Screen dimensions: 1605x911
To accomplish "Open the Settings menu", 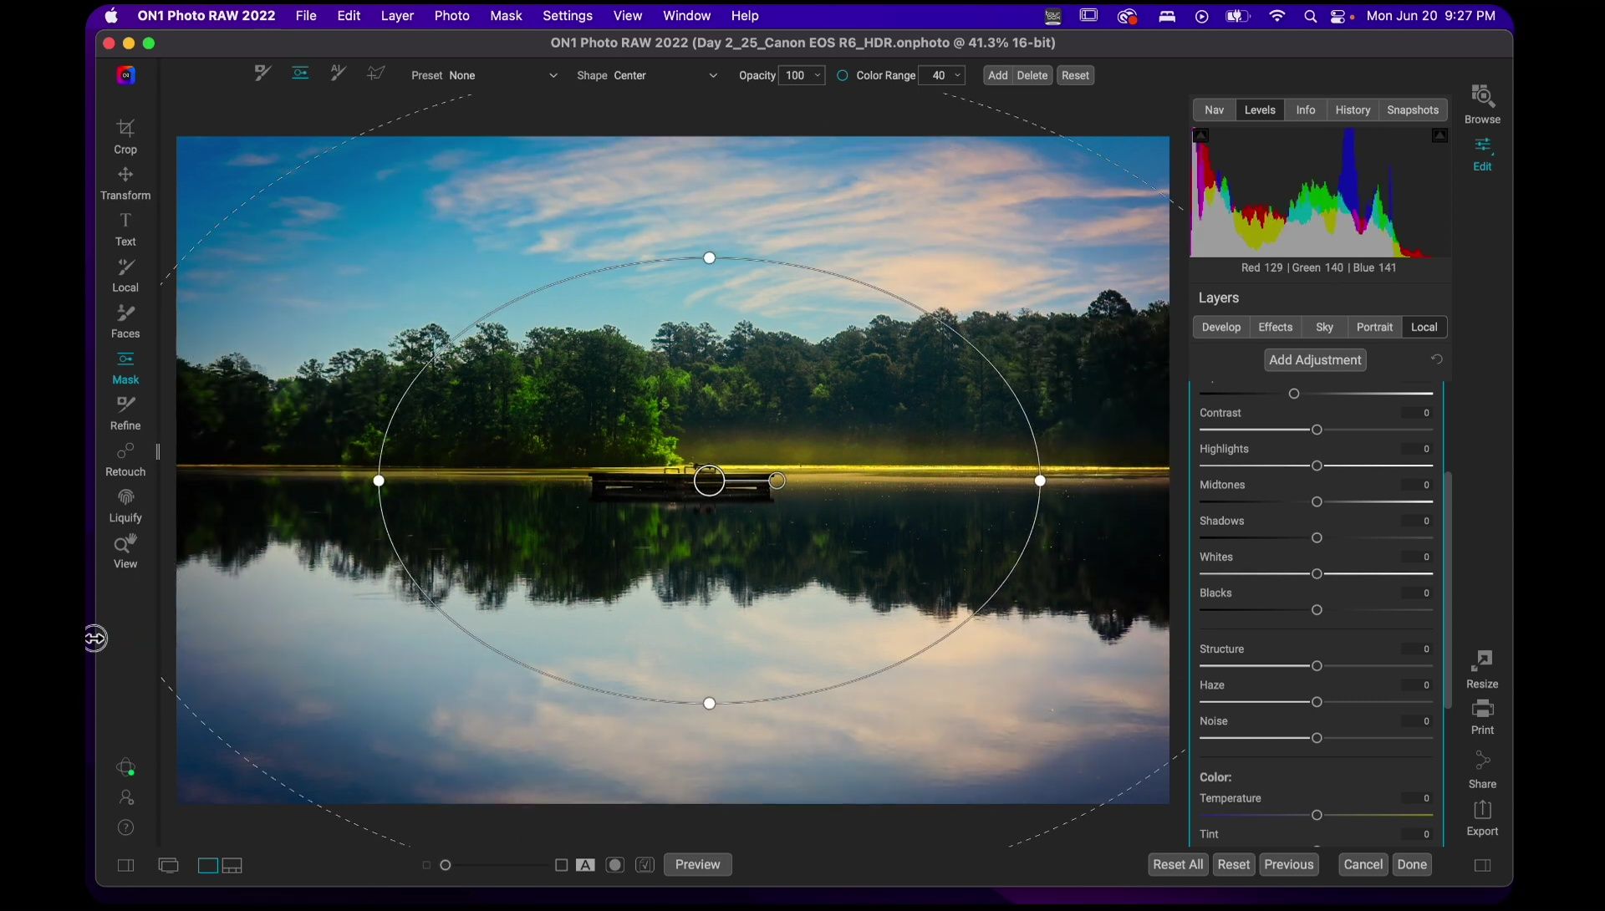I will [x=567, y=15].
